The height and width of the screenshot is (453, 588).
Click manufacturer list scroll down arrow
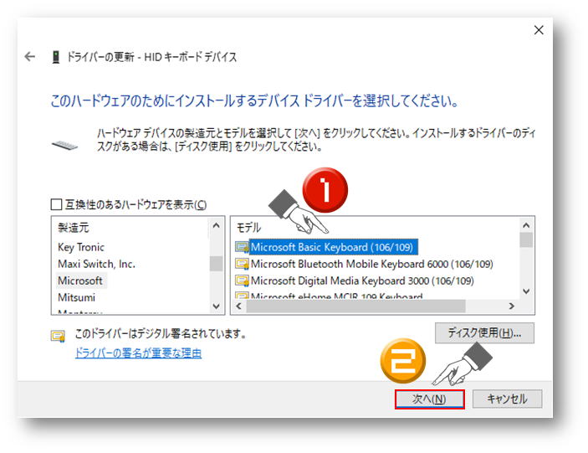tap(216, 306)
